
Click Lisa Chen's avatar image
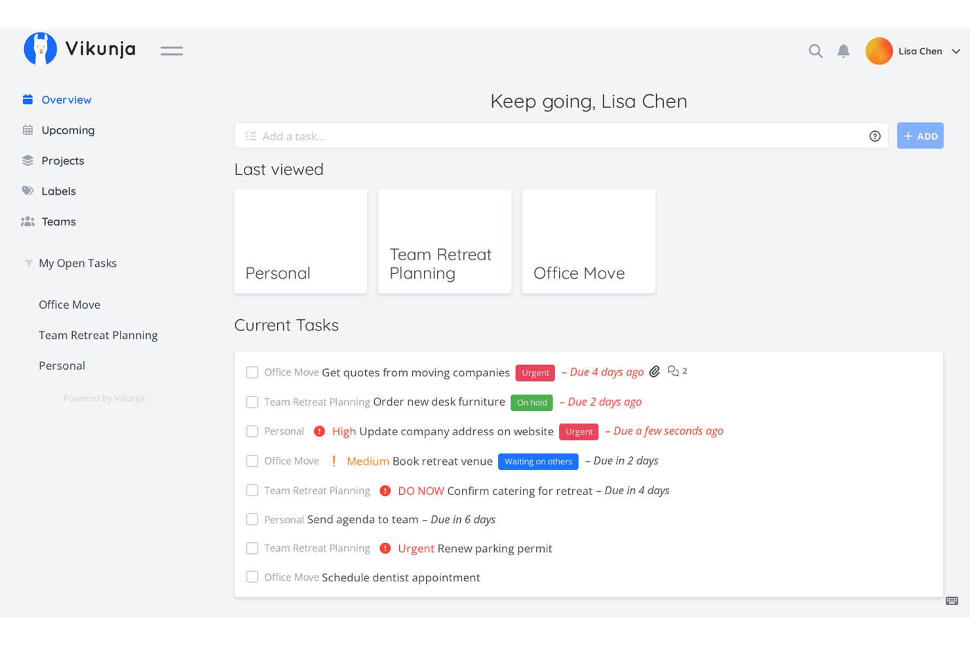point(879,51)
